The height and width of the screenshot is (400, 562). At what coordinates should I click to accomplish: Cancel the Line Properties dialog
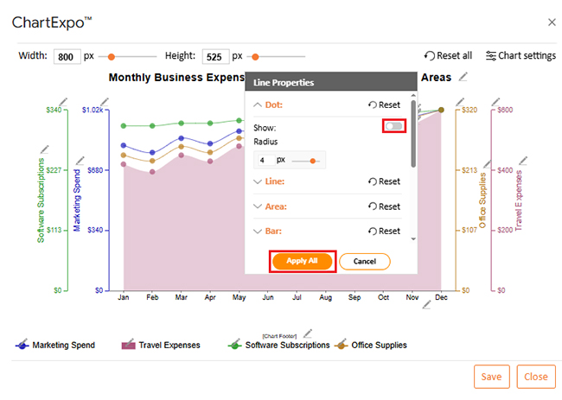coord(365,262)
